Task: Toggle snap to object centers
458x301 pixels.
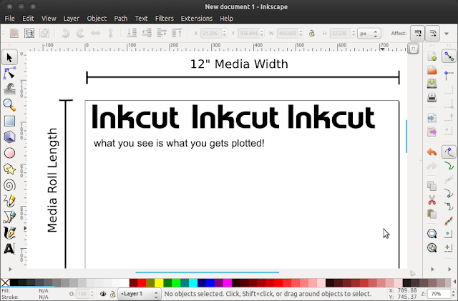Action: click(x=449, y=234)
